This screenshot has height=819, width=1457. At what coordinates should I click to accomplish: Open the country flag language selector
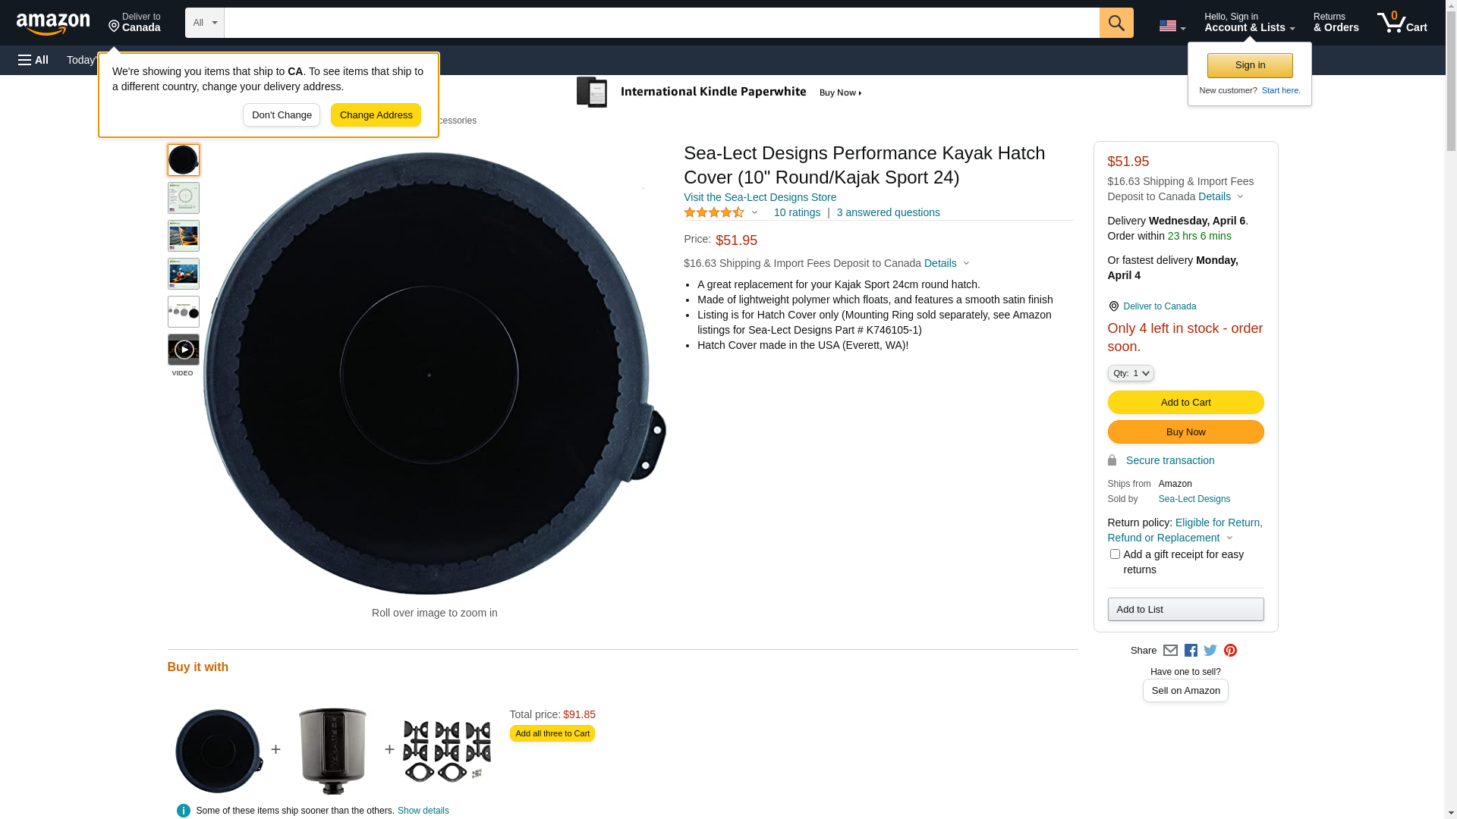[1172, 26]
